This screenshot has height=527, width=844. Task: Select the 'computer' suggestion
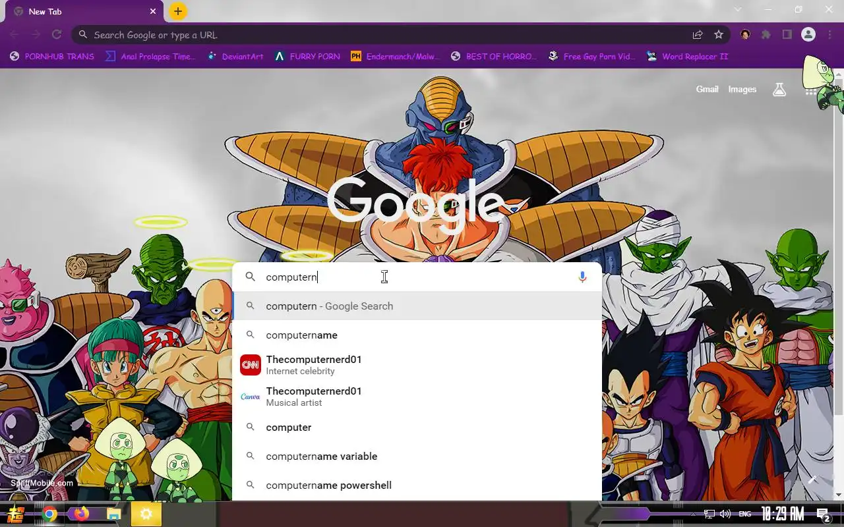417,428
